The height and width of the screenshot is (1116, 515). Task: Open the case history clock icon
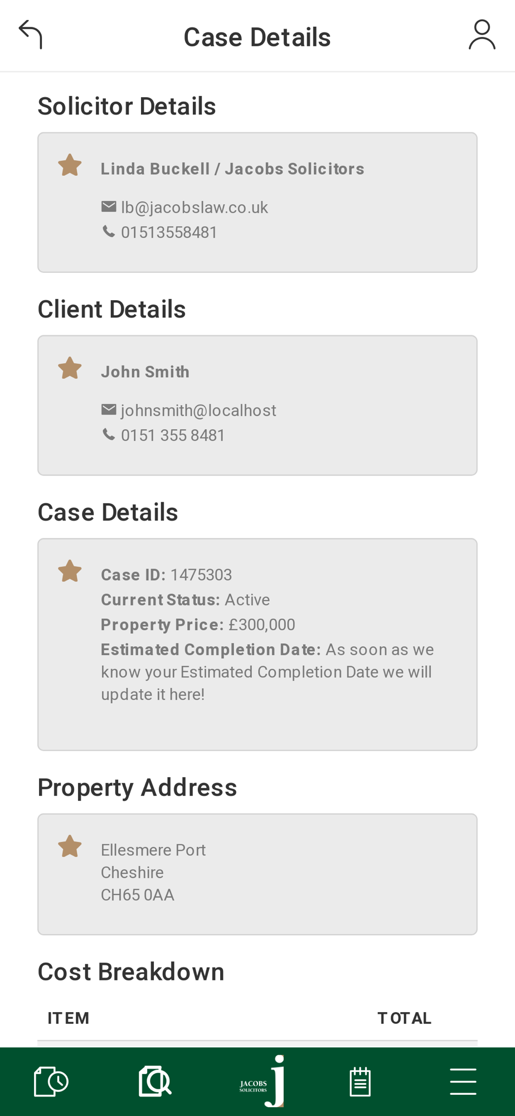(x=51, y=1081)
